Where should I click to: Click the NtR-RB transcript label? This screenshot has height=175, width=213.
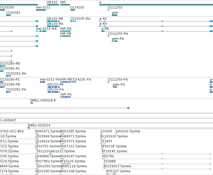click(66, 34)
